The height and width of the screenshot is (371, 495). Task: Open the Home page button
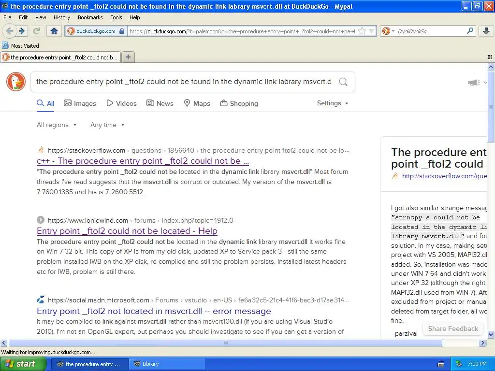(54, 31)
